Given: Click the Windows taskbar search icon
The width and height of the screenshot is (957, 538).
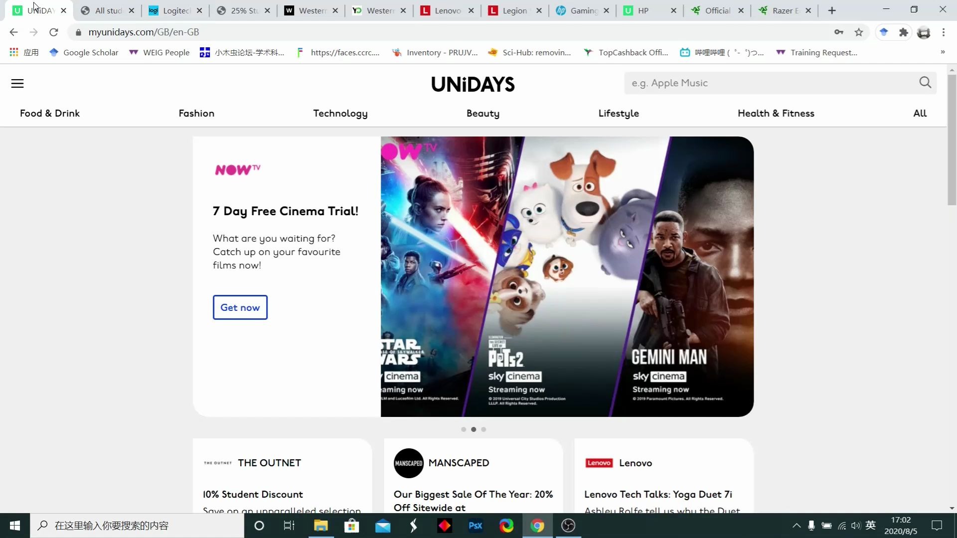Looking at the screenshot, I should (43, 526).
